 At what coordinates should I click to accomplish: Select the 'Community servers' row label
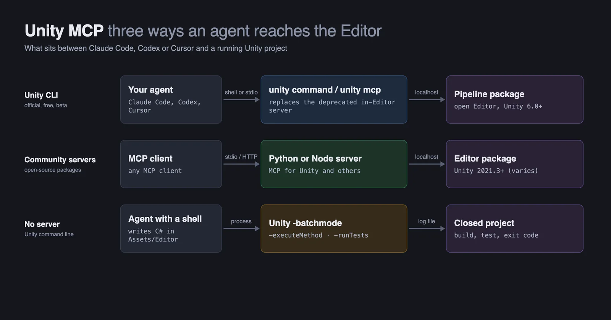60,160
